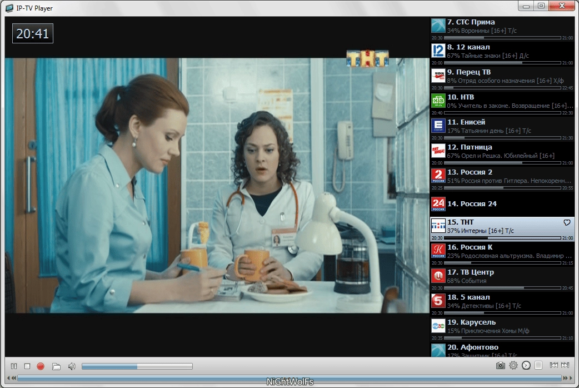Pause playback with the pause button
Screen dimensions: 579x388
[14, 366]
